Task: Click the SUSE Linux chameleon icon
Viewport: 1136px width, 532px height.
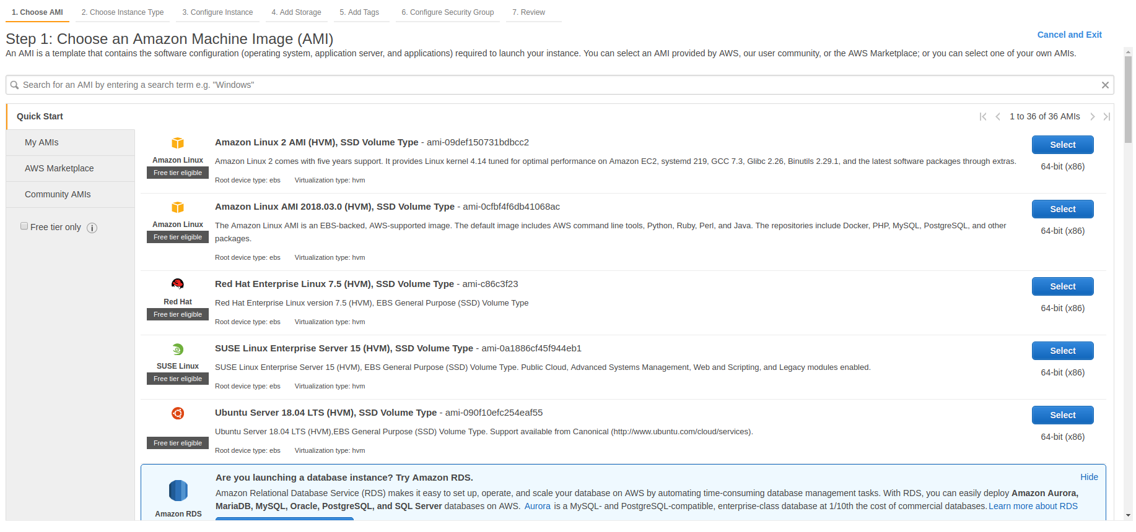Action: pyautogui.click(x=178, y=349)
